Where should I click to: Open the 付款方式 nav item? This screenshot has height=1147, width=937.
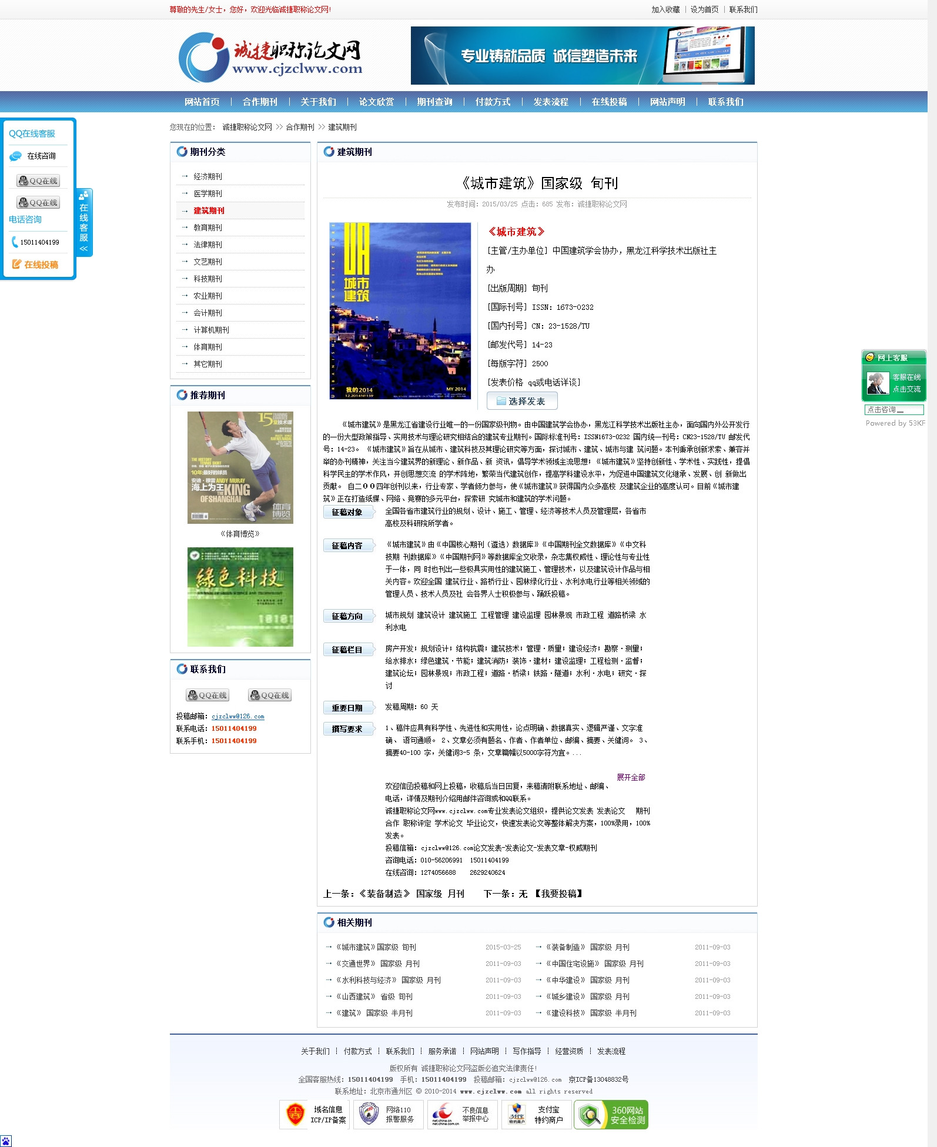click(x=493, y=102)
